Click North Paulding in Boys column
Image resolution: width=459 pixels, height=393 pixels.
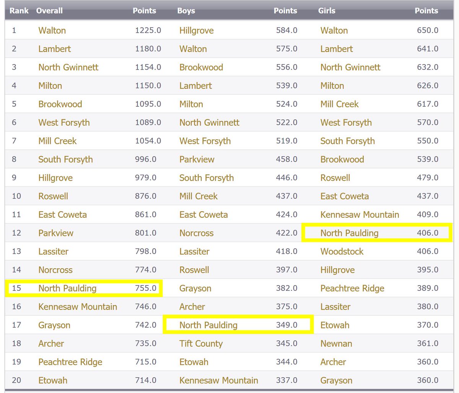(208, 325)
